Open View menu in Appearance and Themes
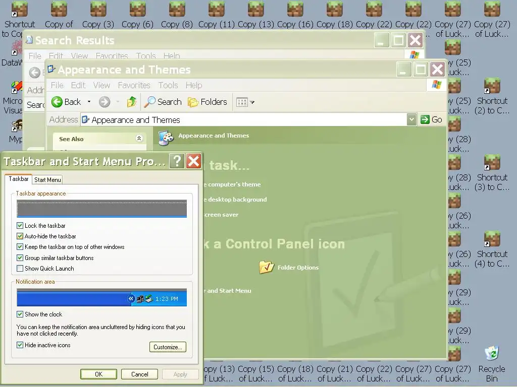This screenshot has height=387, width=517. pyautogui.click(x=101, y=85)
